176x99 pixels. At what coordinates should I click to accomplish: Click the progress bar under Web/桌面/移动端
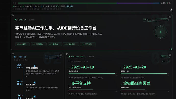coord(93,90)
